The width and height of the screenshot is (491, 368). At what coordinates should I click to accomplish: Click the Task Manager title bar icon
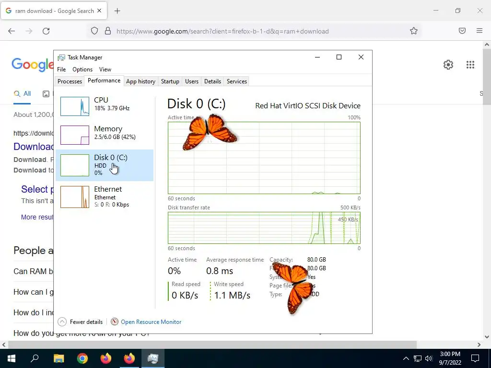[x=61, y=57]
